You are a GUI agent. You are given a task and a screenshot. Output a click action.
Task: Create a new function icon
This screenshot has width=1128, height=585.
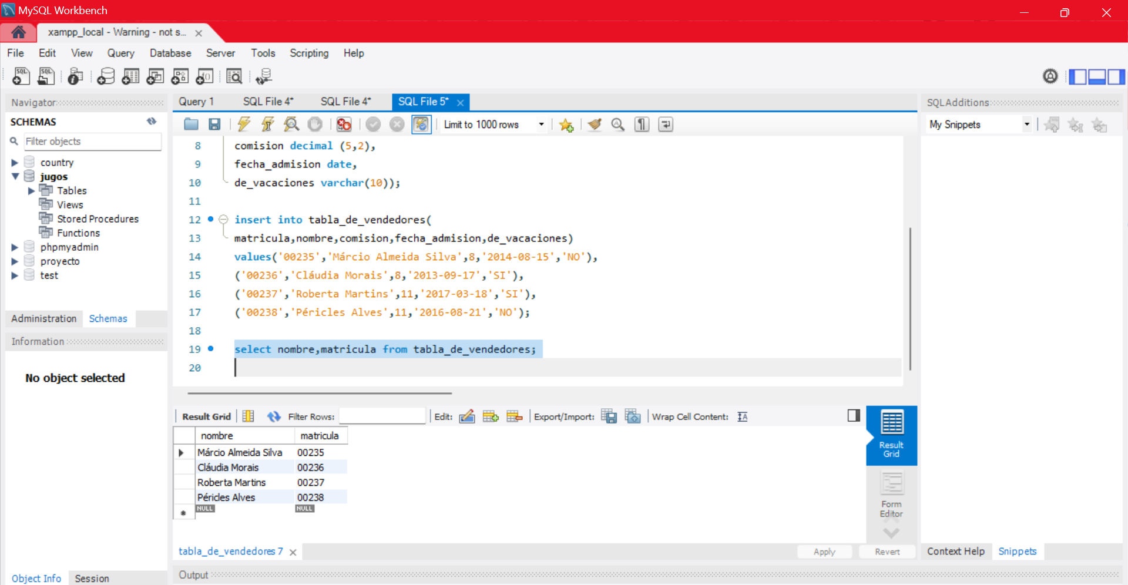tap(204, 76)
